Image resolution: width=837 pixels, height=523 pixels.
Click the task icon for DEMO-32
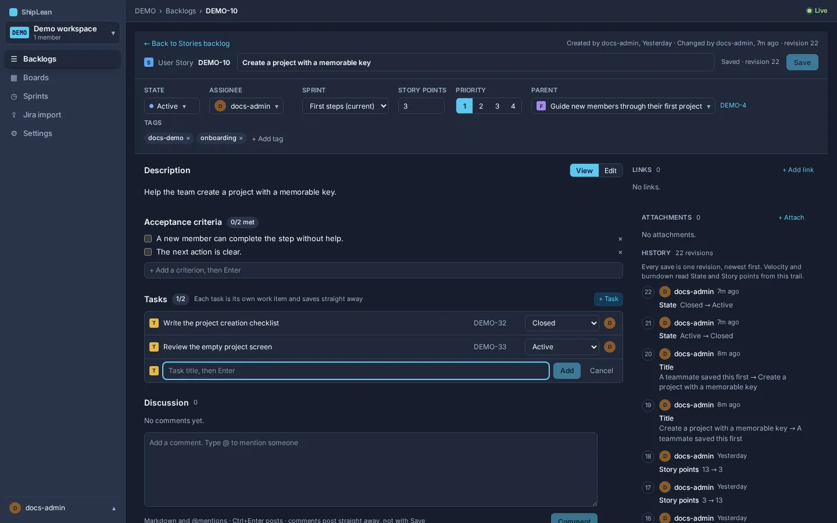click(154, 323)
